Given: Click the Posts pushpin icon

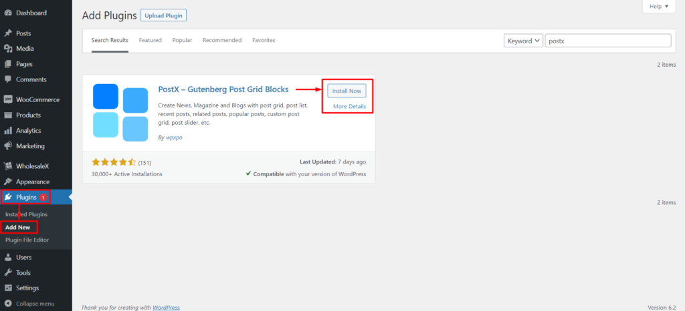Looking at the screenshot, I should (8, 33).
